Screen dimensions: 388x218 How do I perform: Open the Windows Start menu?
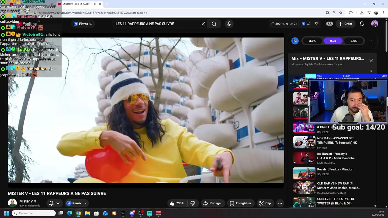[x=6, y=213]
